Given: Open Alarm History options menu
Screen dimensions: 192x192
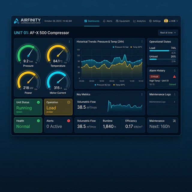Looking at the screenshot, I should click(175, 70).
